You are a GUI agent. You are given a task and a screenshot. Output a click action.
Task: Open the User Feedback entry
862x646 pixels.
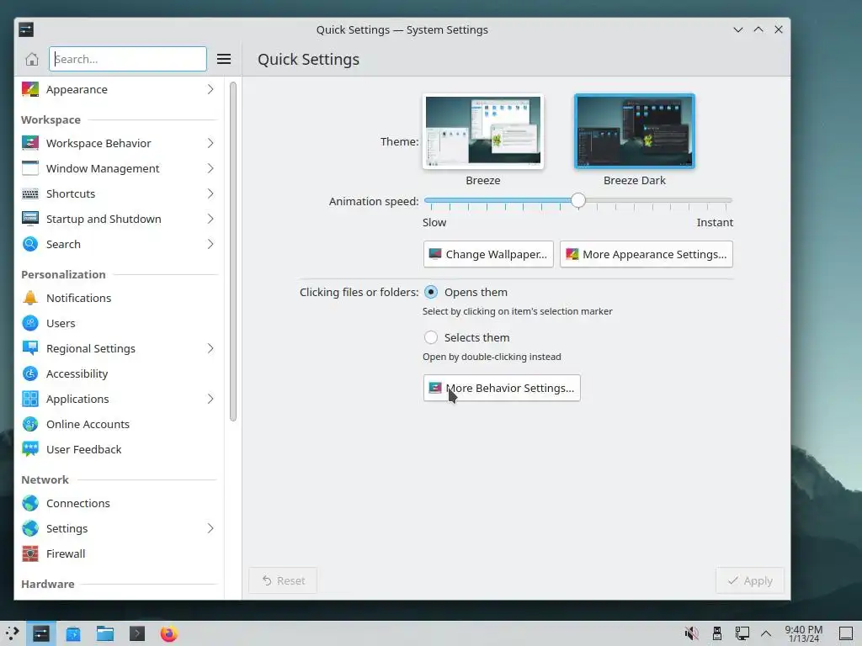pyautogui.click(x=120, y=449)
